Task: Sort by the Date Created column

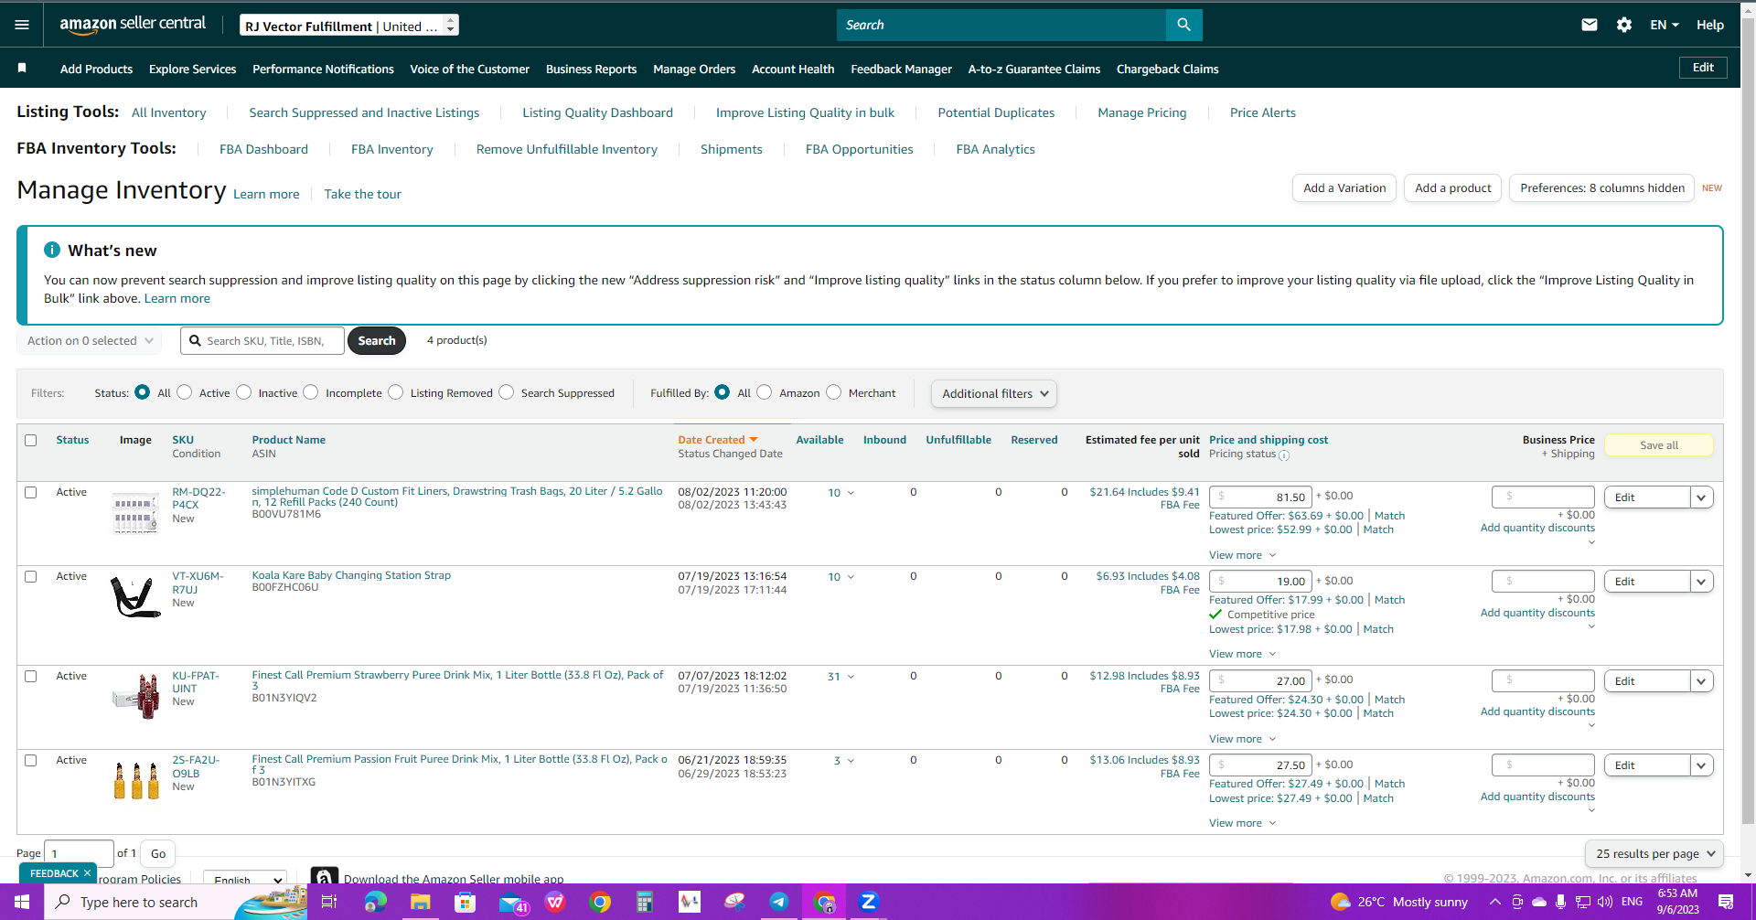Action: tap(718, 440)
